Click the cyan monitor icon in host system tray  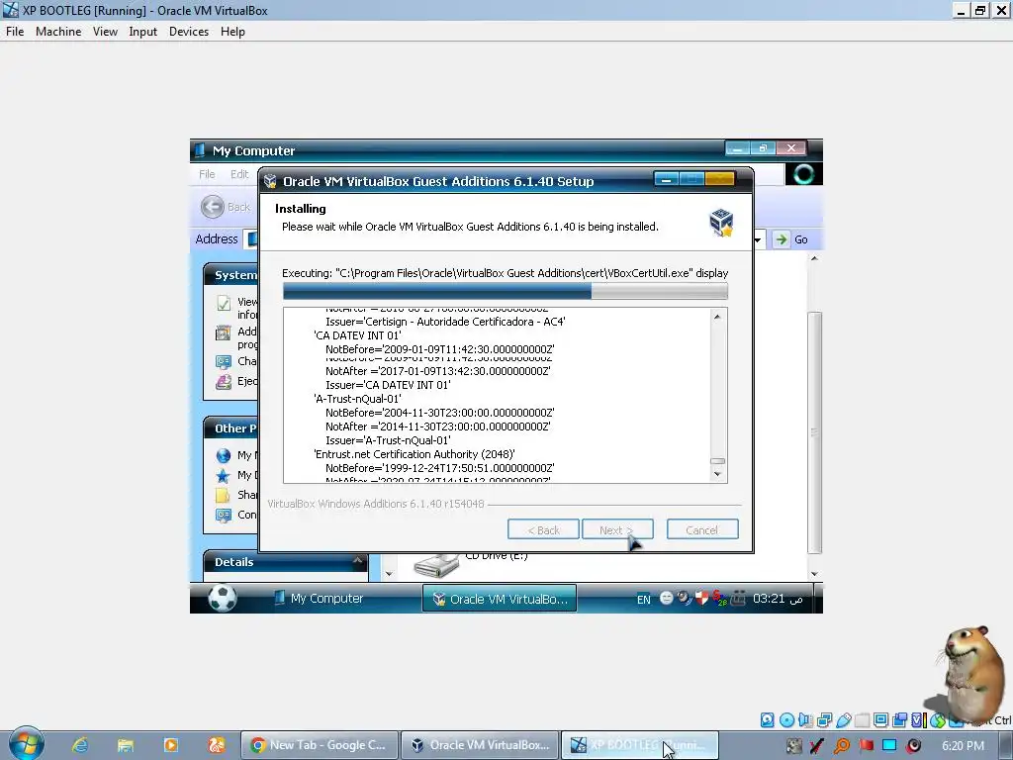[889, 746]
